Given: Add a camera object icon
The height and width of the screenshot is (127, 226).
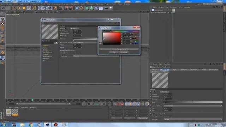Looking at the screenshot, I should pyautogui.click(x=106, y=8).
